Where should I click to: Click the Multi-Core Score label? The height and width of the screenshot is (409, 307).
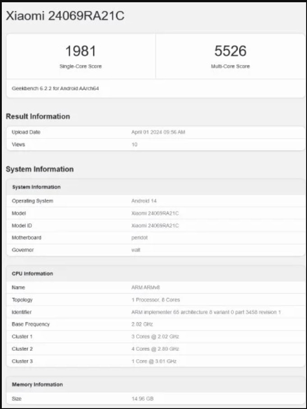230,66
